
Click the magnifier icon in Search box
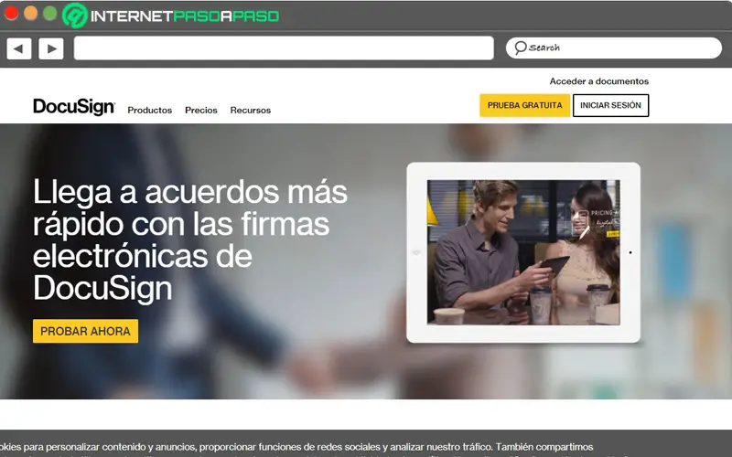(520, 48)
